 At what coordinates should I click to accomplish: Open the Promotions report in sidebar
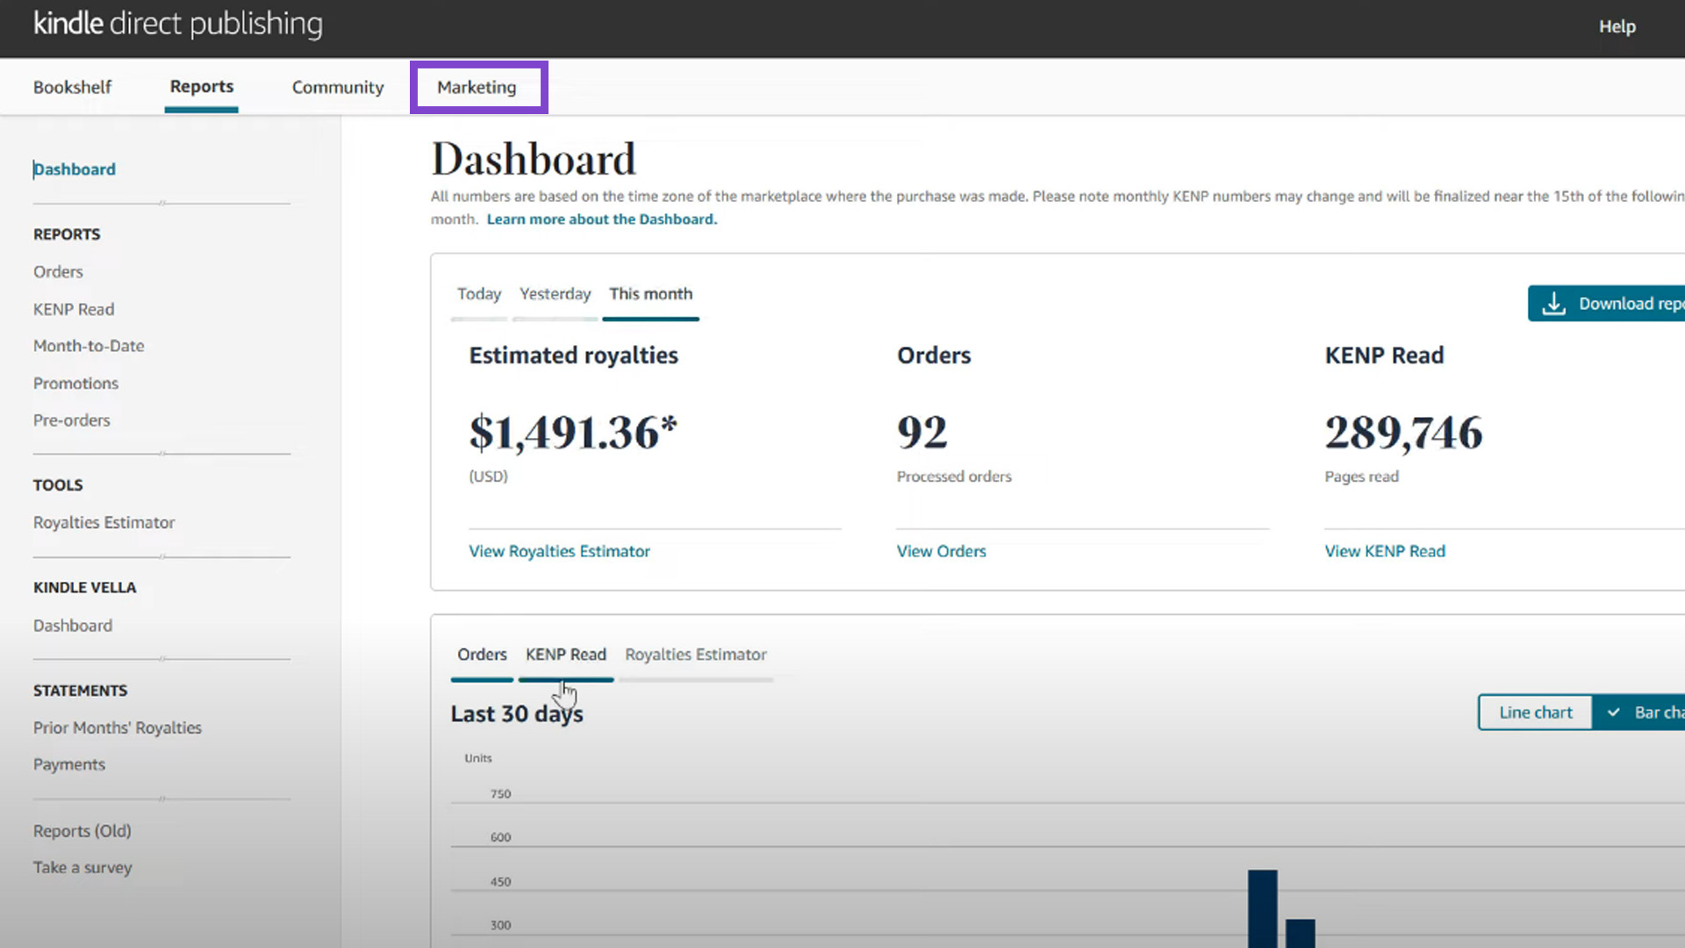click(x=75, y=384)
